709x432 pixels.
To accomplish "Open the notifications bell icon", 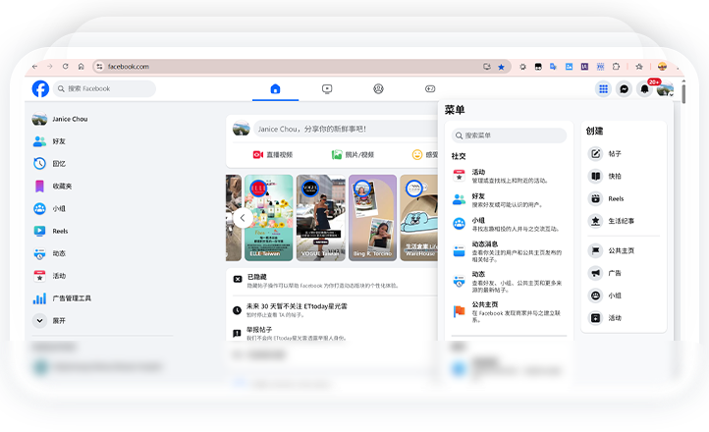I will [x=644, y=88].
